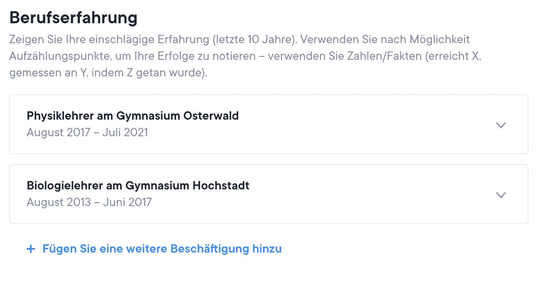Open the 'Physiklehrer am Gymnasium Osterwald' title
The width and height of the screenshot is (546, 285).
(x=133, y=115)
